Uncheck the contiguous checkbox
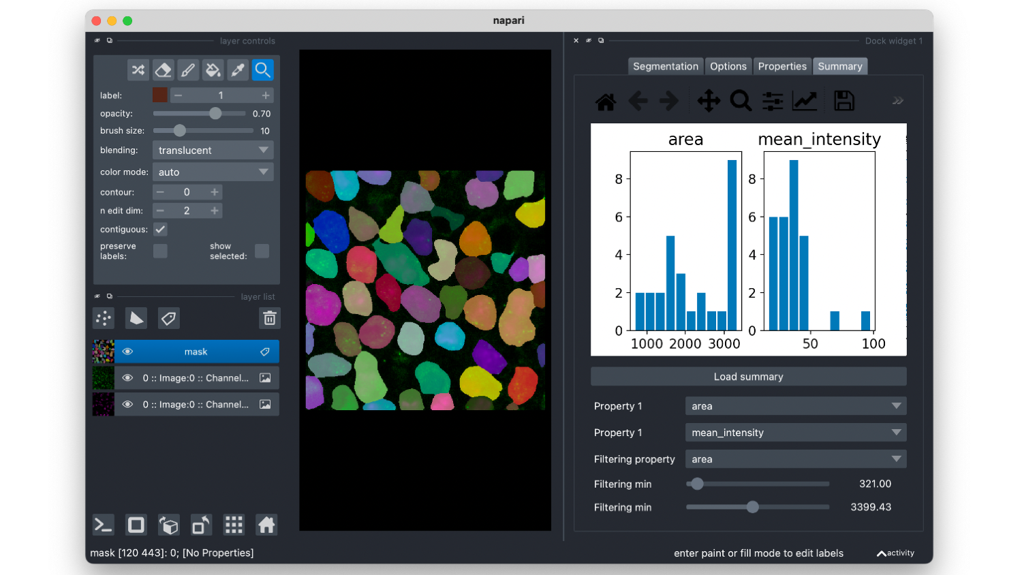Image resolution: width=1022 pixels, height=575 pixels. (x=160, y=230)
